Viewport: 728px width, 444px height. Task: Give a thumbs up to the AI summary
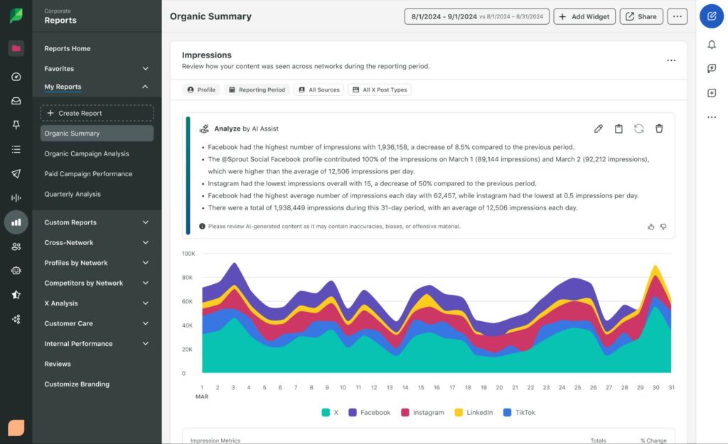click(651, 226)
